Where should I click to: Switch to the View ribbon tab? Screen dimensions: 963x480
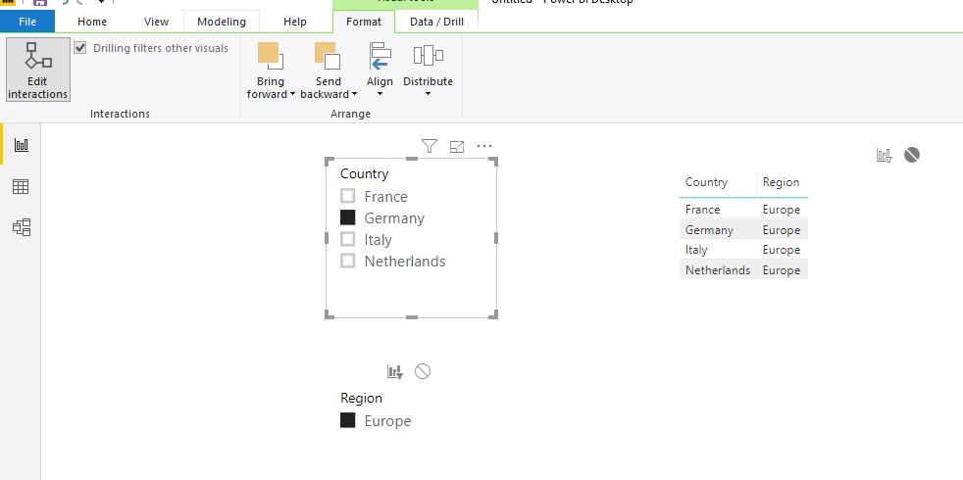156,22
